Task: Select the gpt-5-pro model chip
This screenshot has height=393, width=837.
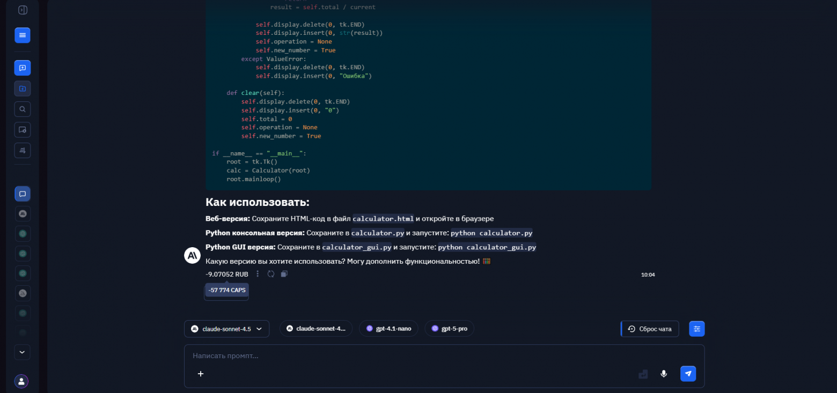Action: tap(449, 329)
